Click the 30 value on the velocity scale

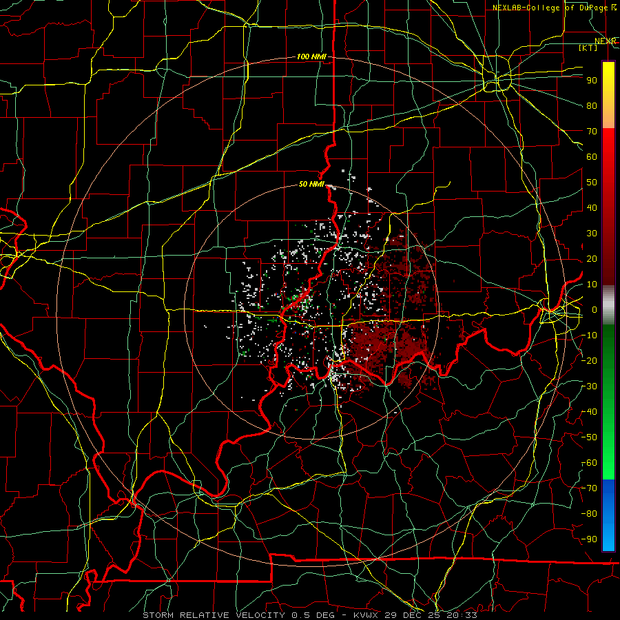click(592, 234)
